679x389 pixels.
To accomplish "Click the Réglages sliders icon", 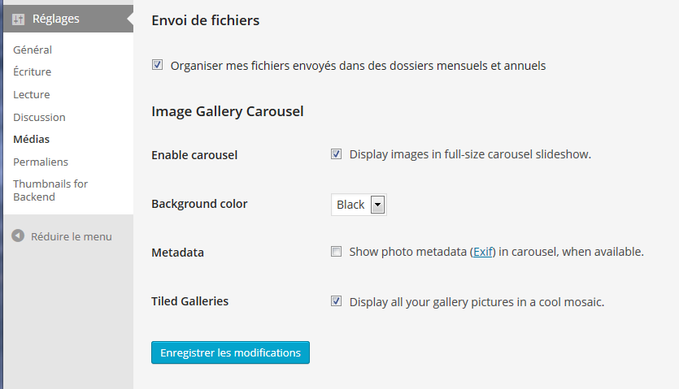I will pos(18,19).
